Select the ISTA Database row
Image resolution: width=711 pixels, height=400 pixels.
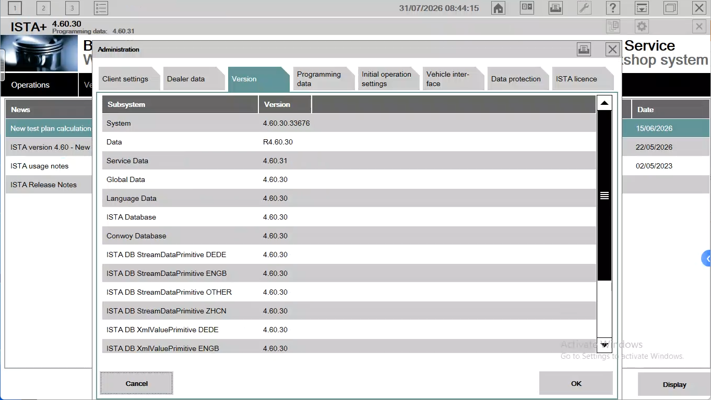[x=349, y=217]
